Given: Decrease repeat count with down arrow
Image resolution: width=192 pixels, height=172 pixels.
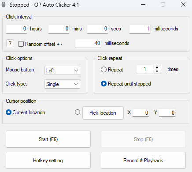Looking at the screenshot, I should [157, 71].
